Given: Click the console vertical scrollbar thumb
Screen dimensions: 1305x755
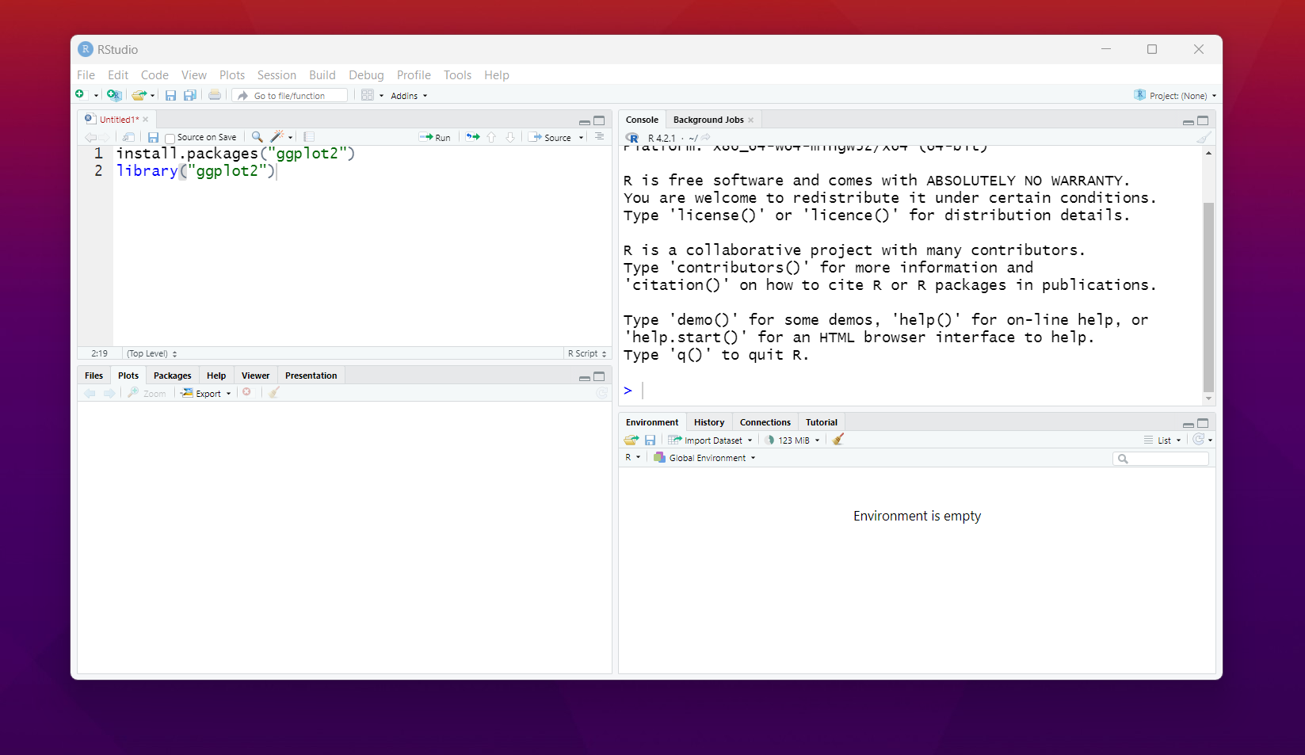Looking at the screenshot, I should click(1208, 297).
